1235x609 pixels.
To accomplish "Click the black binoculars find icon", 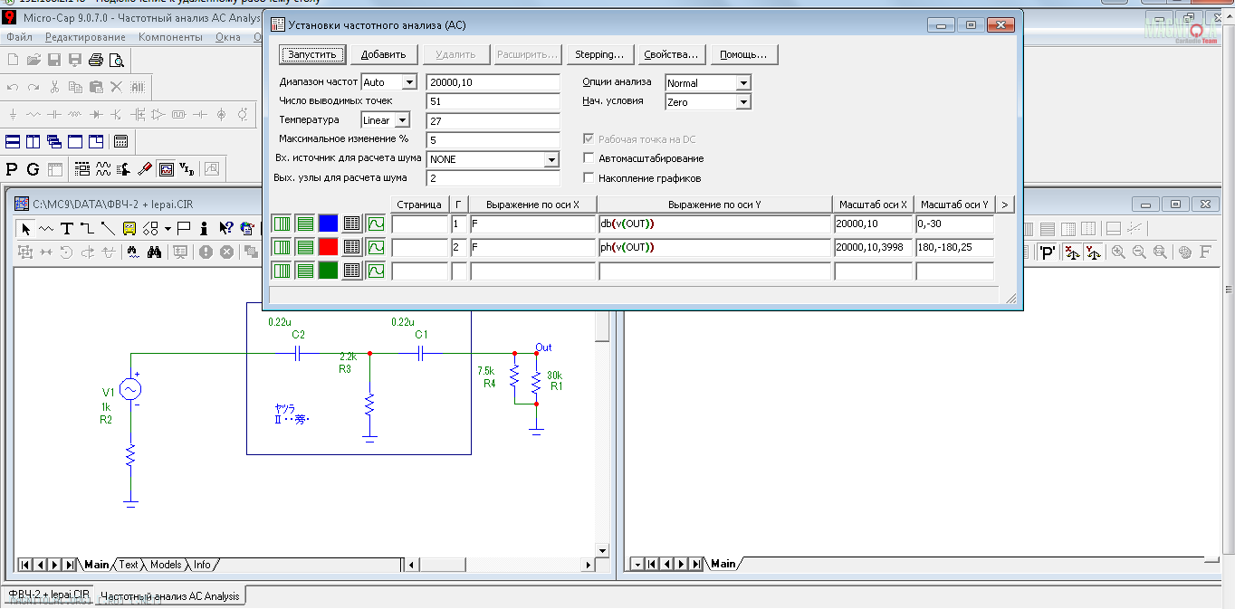I will tap(155, 252).
